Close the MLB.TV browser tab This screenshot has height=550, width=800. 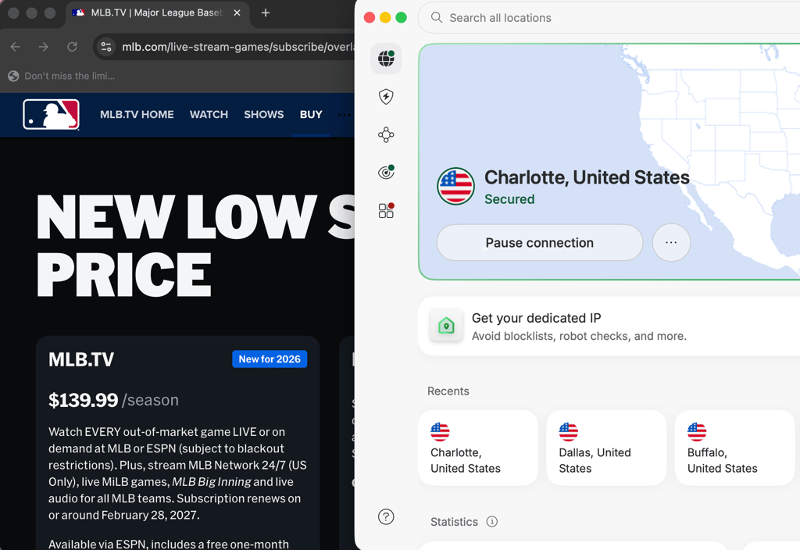(237, 12)
